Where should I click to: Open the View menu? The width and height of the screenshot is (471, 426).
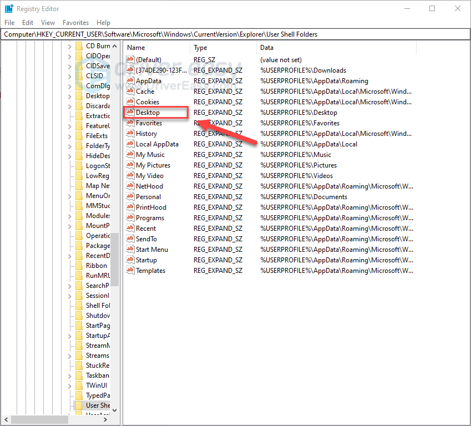[x=48, y=23]
